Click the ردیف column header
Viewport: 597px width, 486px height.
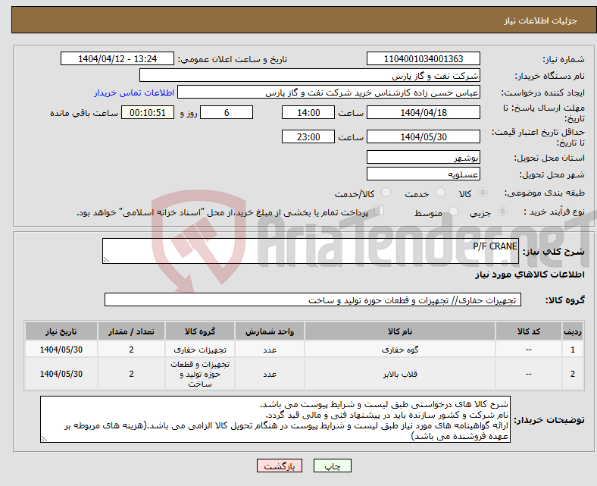click(573, 331)
